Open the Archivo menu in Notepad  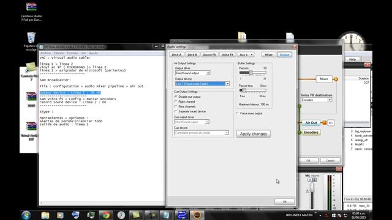45,53
